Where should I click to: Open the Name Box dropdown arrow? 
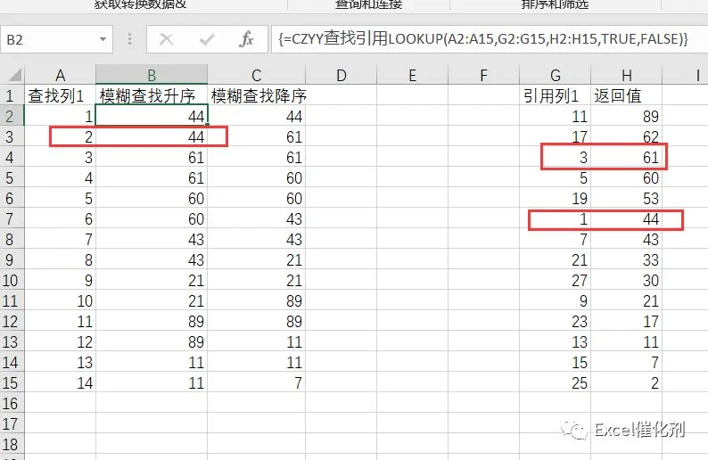[103, 39]
